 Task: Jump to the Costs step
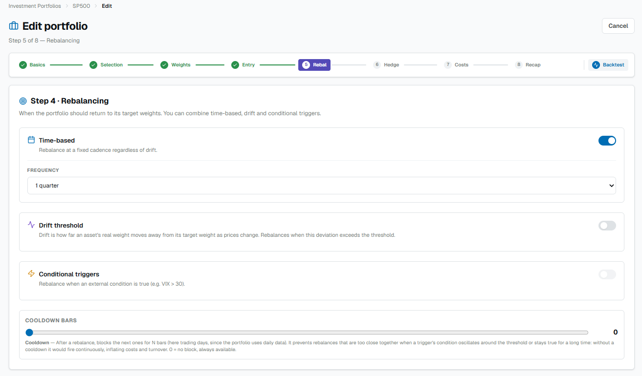(x=456, y=65)
